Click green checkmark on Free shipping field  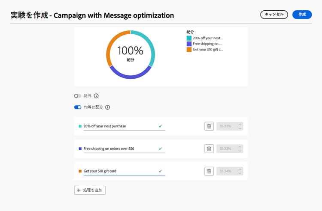[160, 149]
